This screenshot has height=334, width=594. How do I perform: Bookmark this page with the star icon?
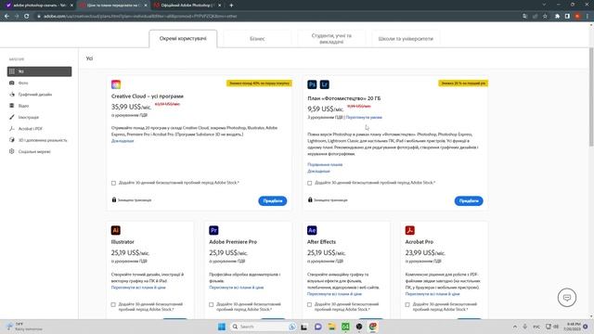545,17
